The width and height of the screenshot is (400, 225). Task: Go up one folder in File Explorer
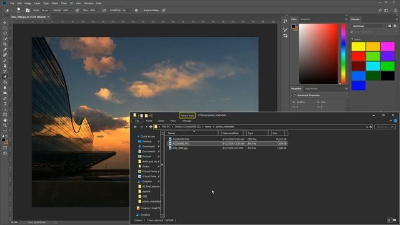151,127
